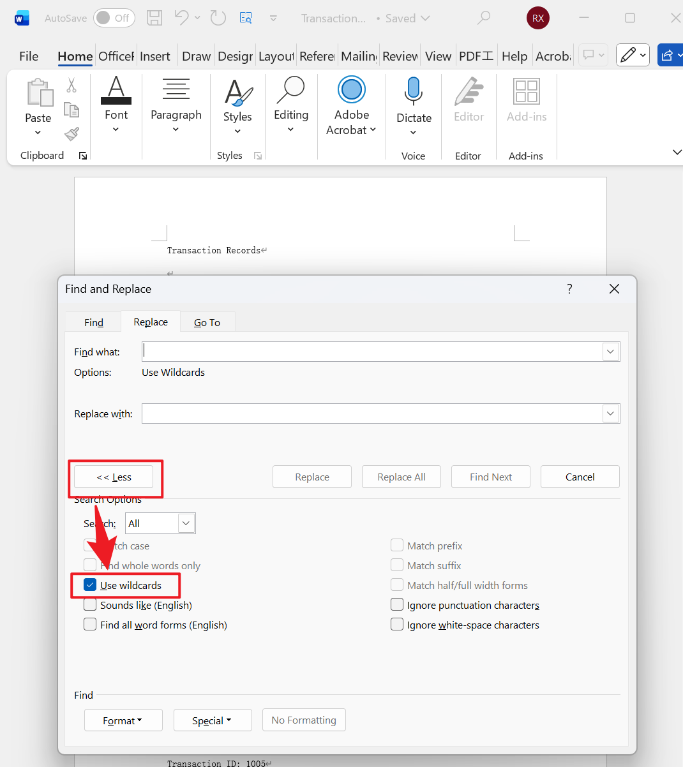Screen dimensions: 683x767
Task: Open the Special characters dropdown button
Action: (212, 720)
